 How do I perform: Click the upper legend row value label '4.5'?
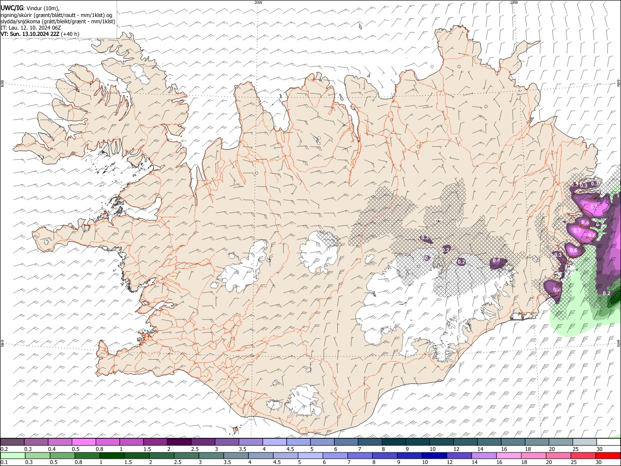pyautogui.click(x=290, y=449)
